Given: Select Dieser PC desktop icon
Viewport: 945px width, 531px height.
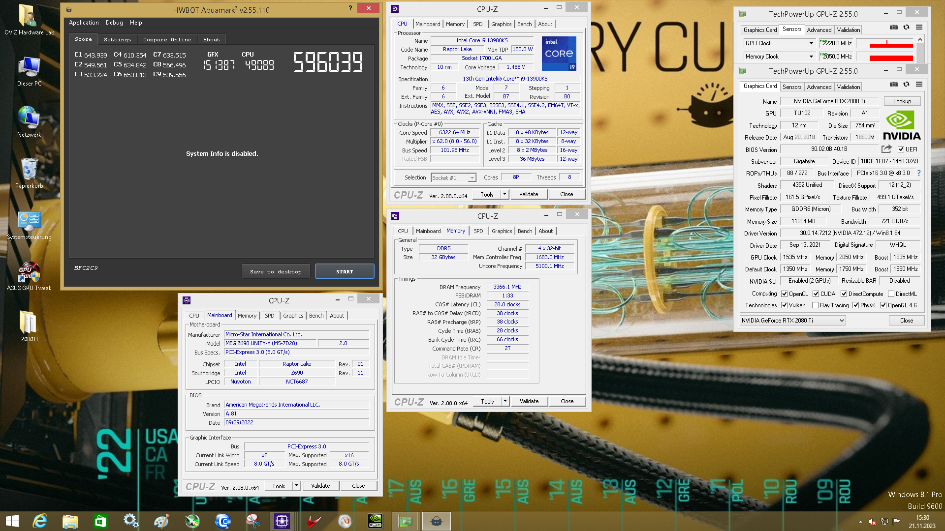Looking at the screenshot, I should point(29,71).
